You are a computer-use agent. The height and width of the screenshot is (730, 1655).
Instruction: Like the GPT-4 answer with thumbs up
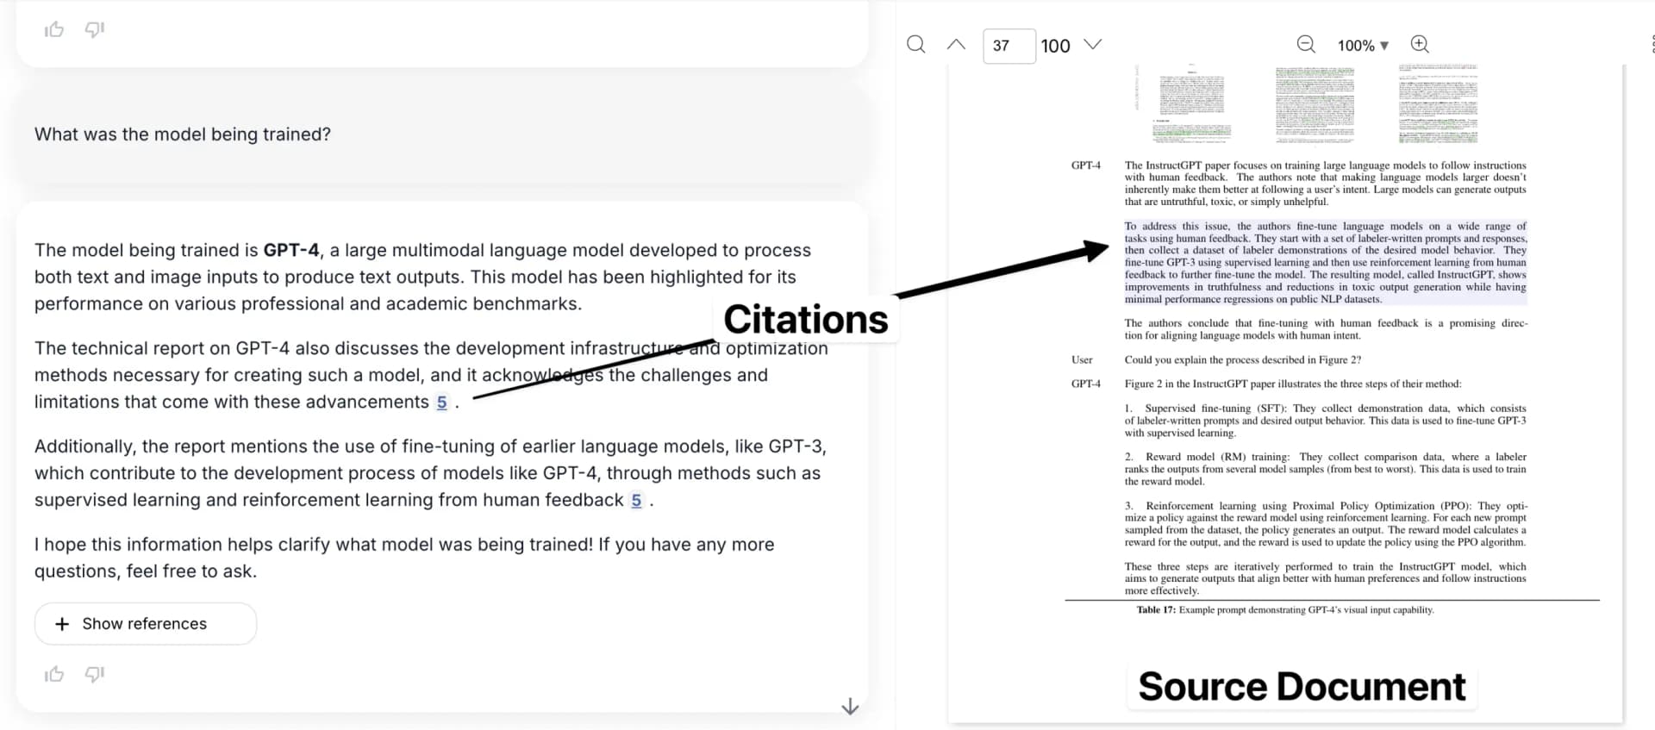point(54,674)
